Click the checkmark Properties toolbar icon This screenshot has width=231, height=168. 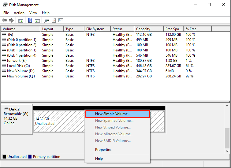point(54,20)
